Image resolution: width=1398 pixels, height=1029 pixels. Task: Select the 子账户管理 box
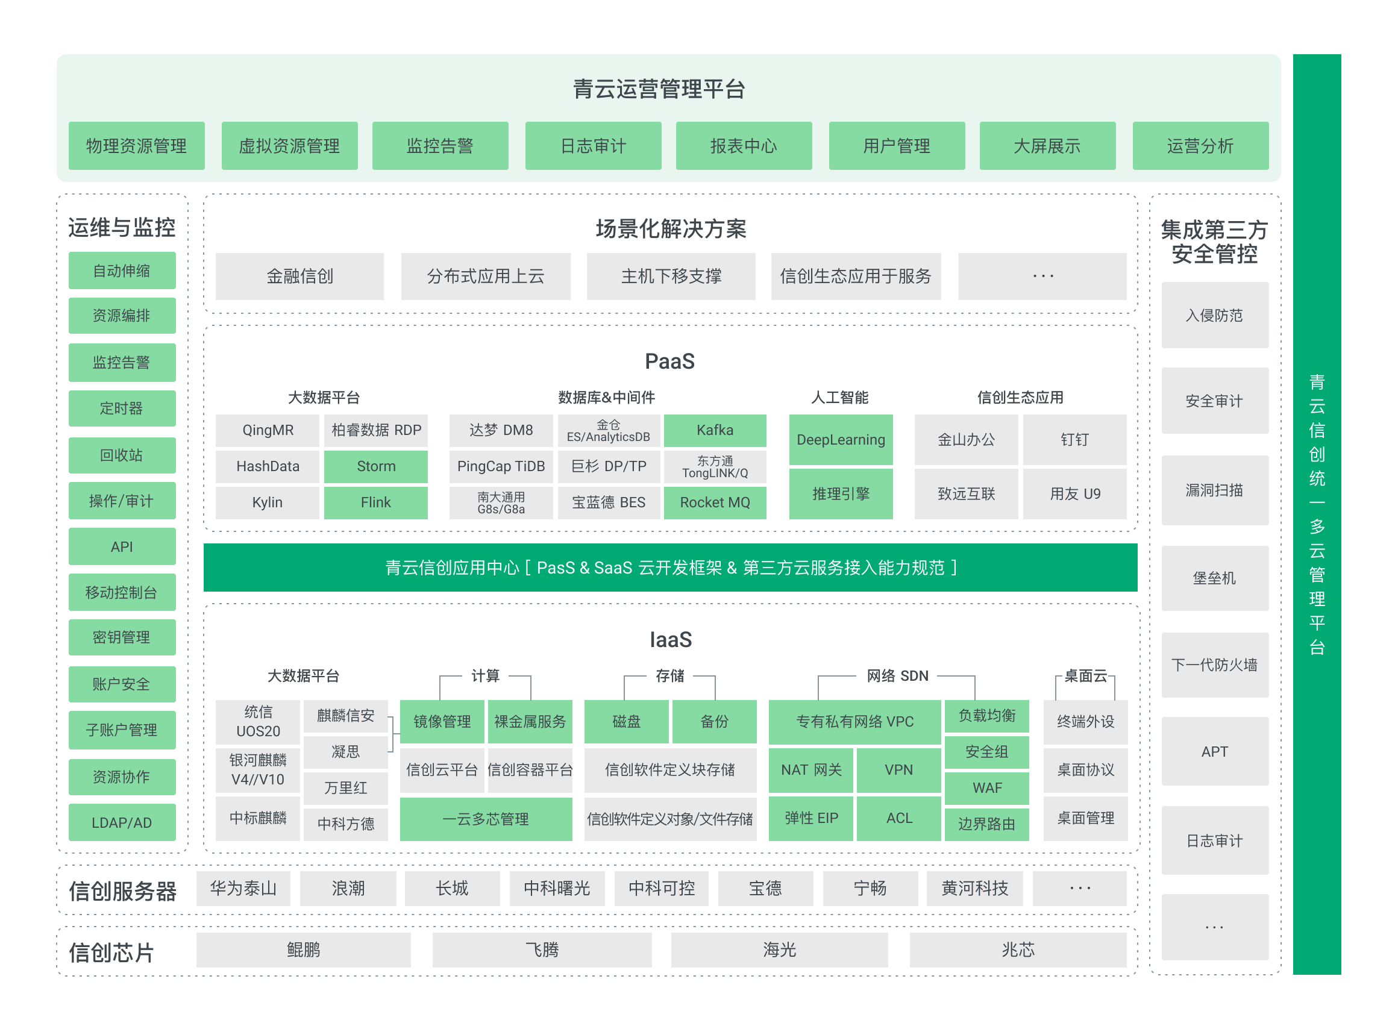click(x=122, y=730)
